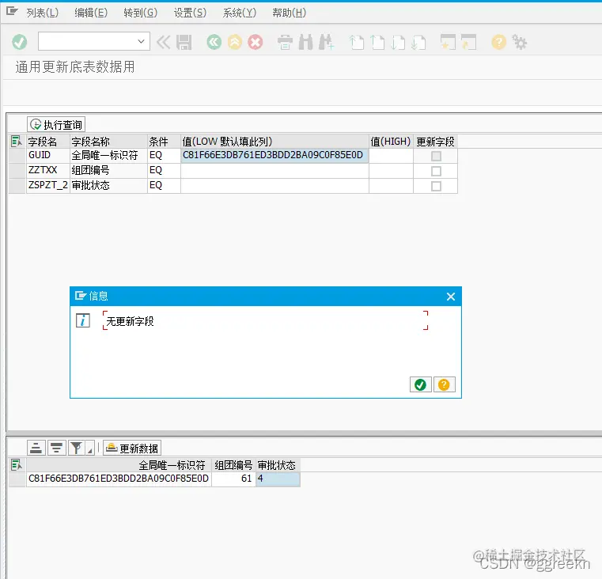Open the 系统(Y) menu
602x579 pixels.
239,13
